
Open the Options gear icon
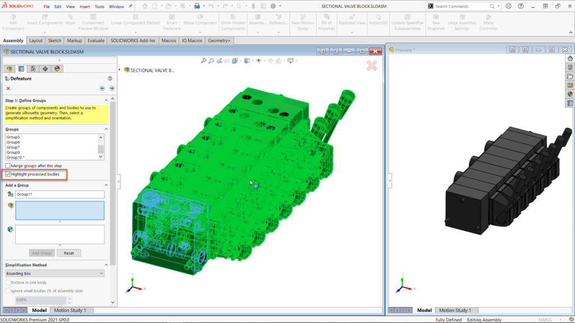point(273,6)
